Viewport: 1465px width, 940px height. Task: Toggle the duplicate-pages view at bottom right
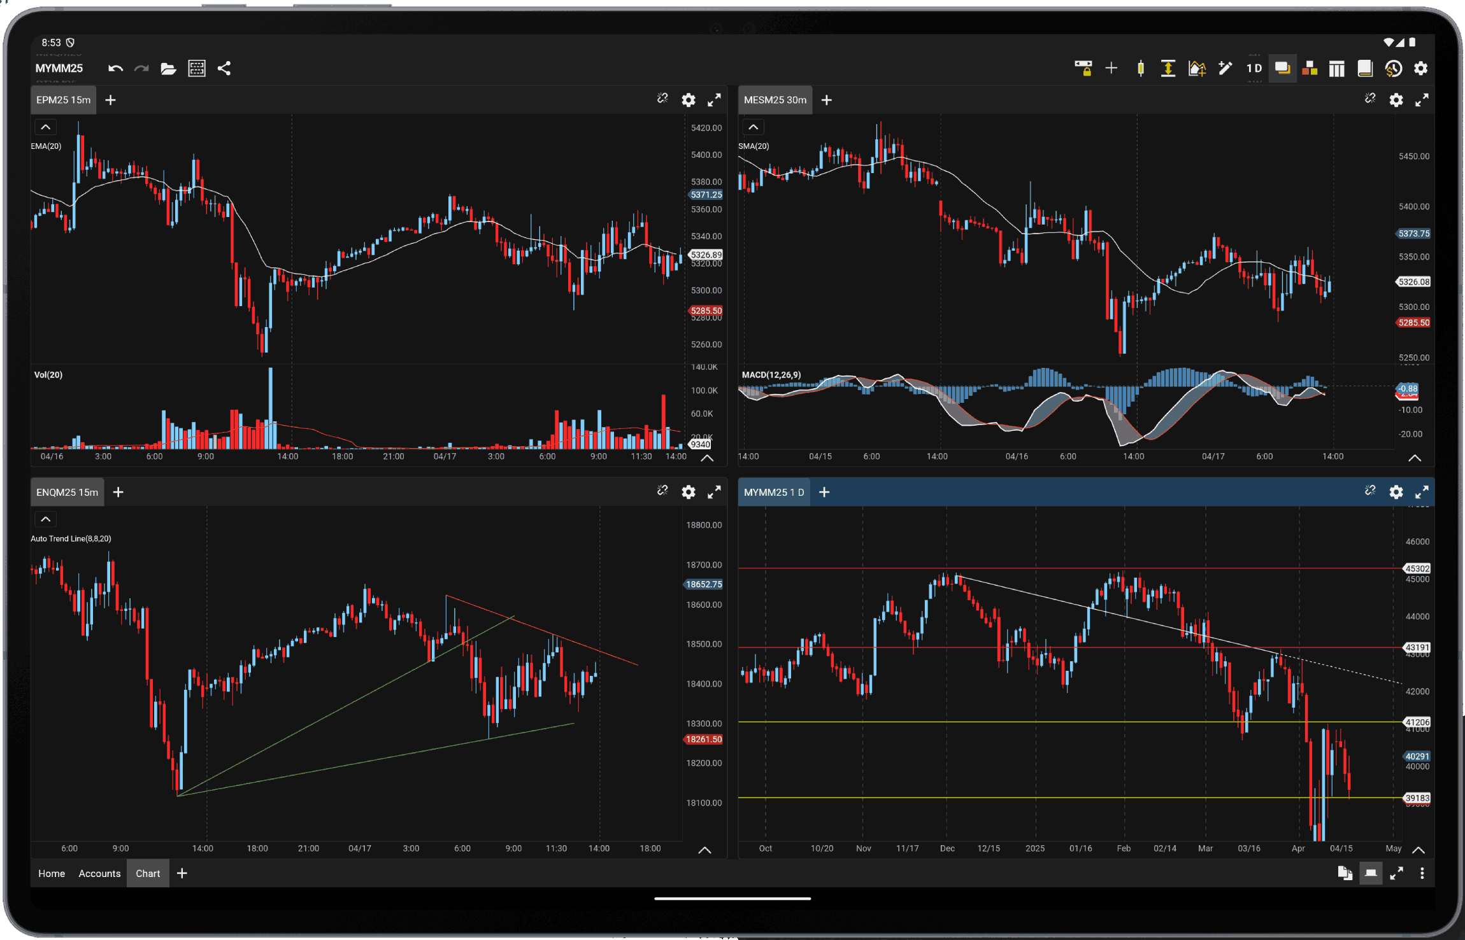[1346, 873]
